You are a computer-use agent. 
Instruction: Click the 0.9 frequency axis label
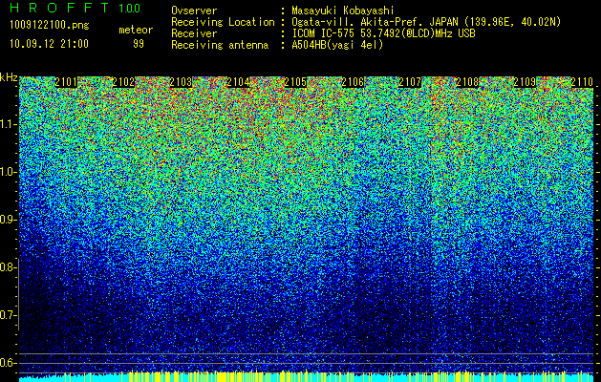(x=8, y=220)
